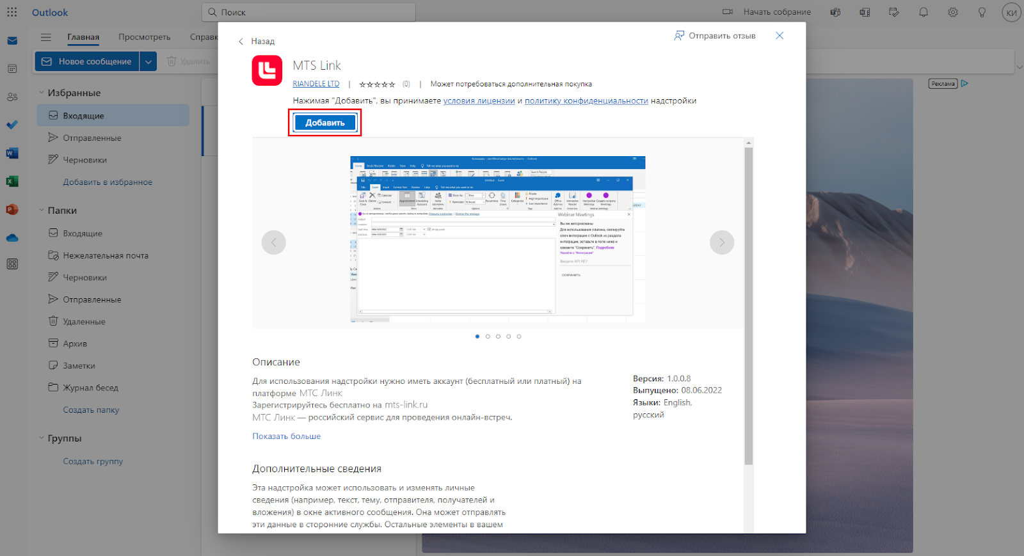Close the add-in dialog
This screenshot has width=1024, height=556.
coord(780,36)
